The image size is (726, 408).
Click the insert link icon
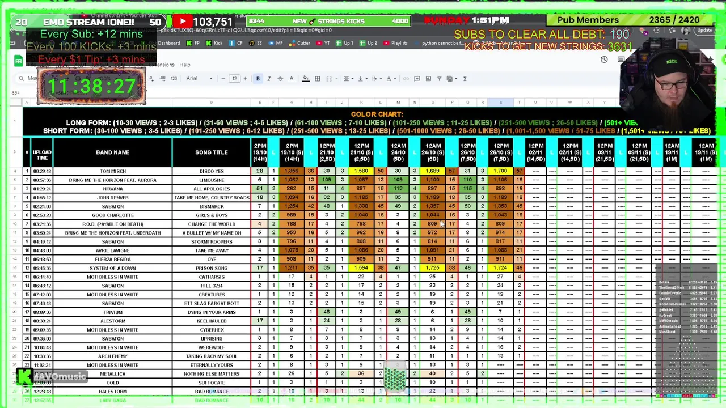(x=406, y=79)
